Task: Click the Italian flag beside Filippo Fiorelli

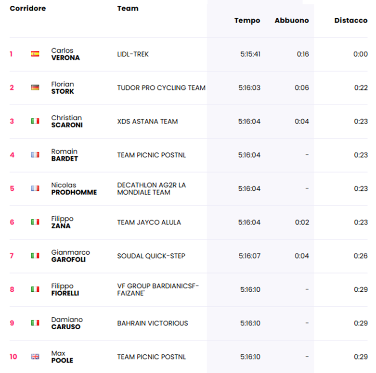Action: 35,289
